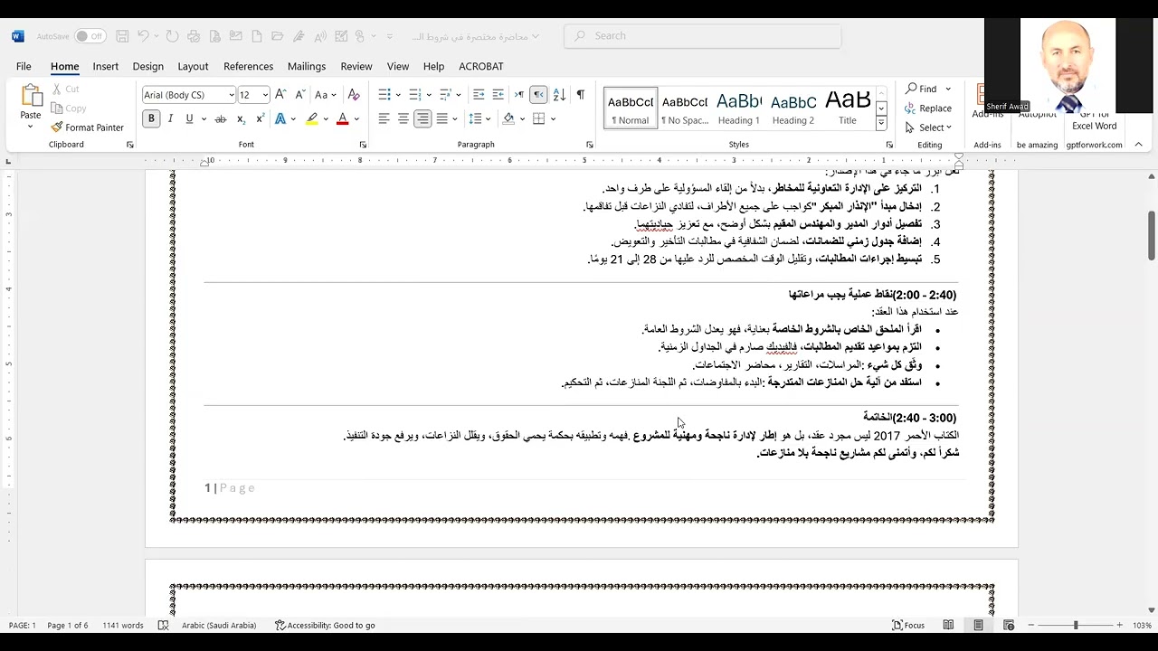Open the Customize Quick Access Toolbar dropdown
This screenshot has height=651, width=1158.
[390, 36]
